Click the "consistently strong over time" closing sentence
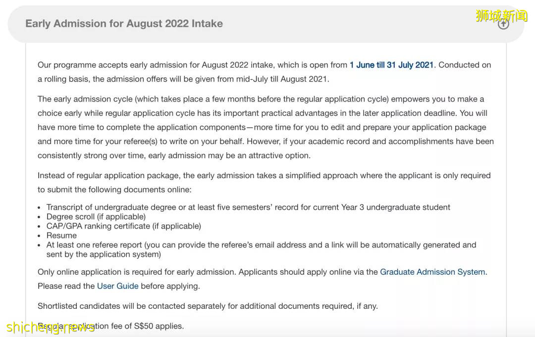 [173, 155]
